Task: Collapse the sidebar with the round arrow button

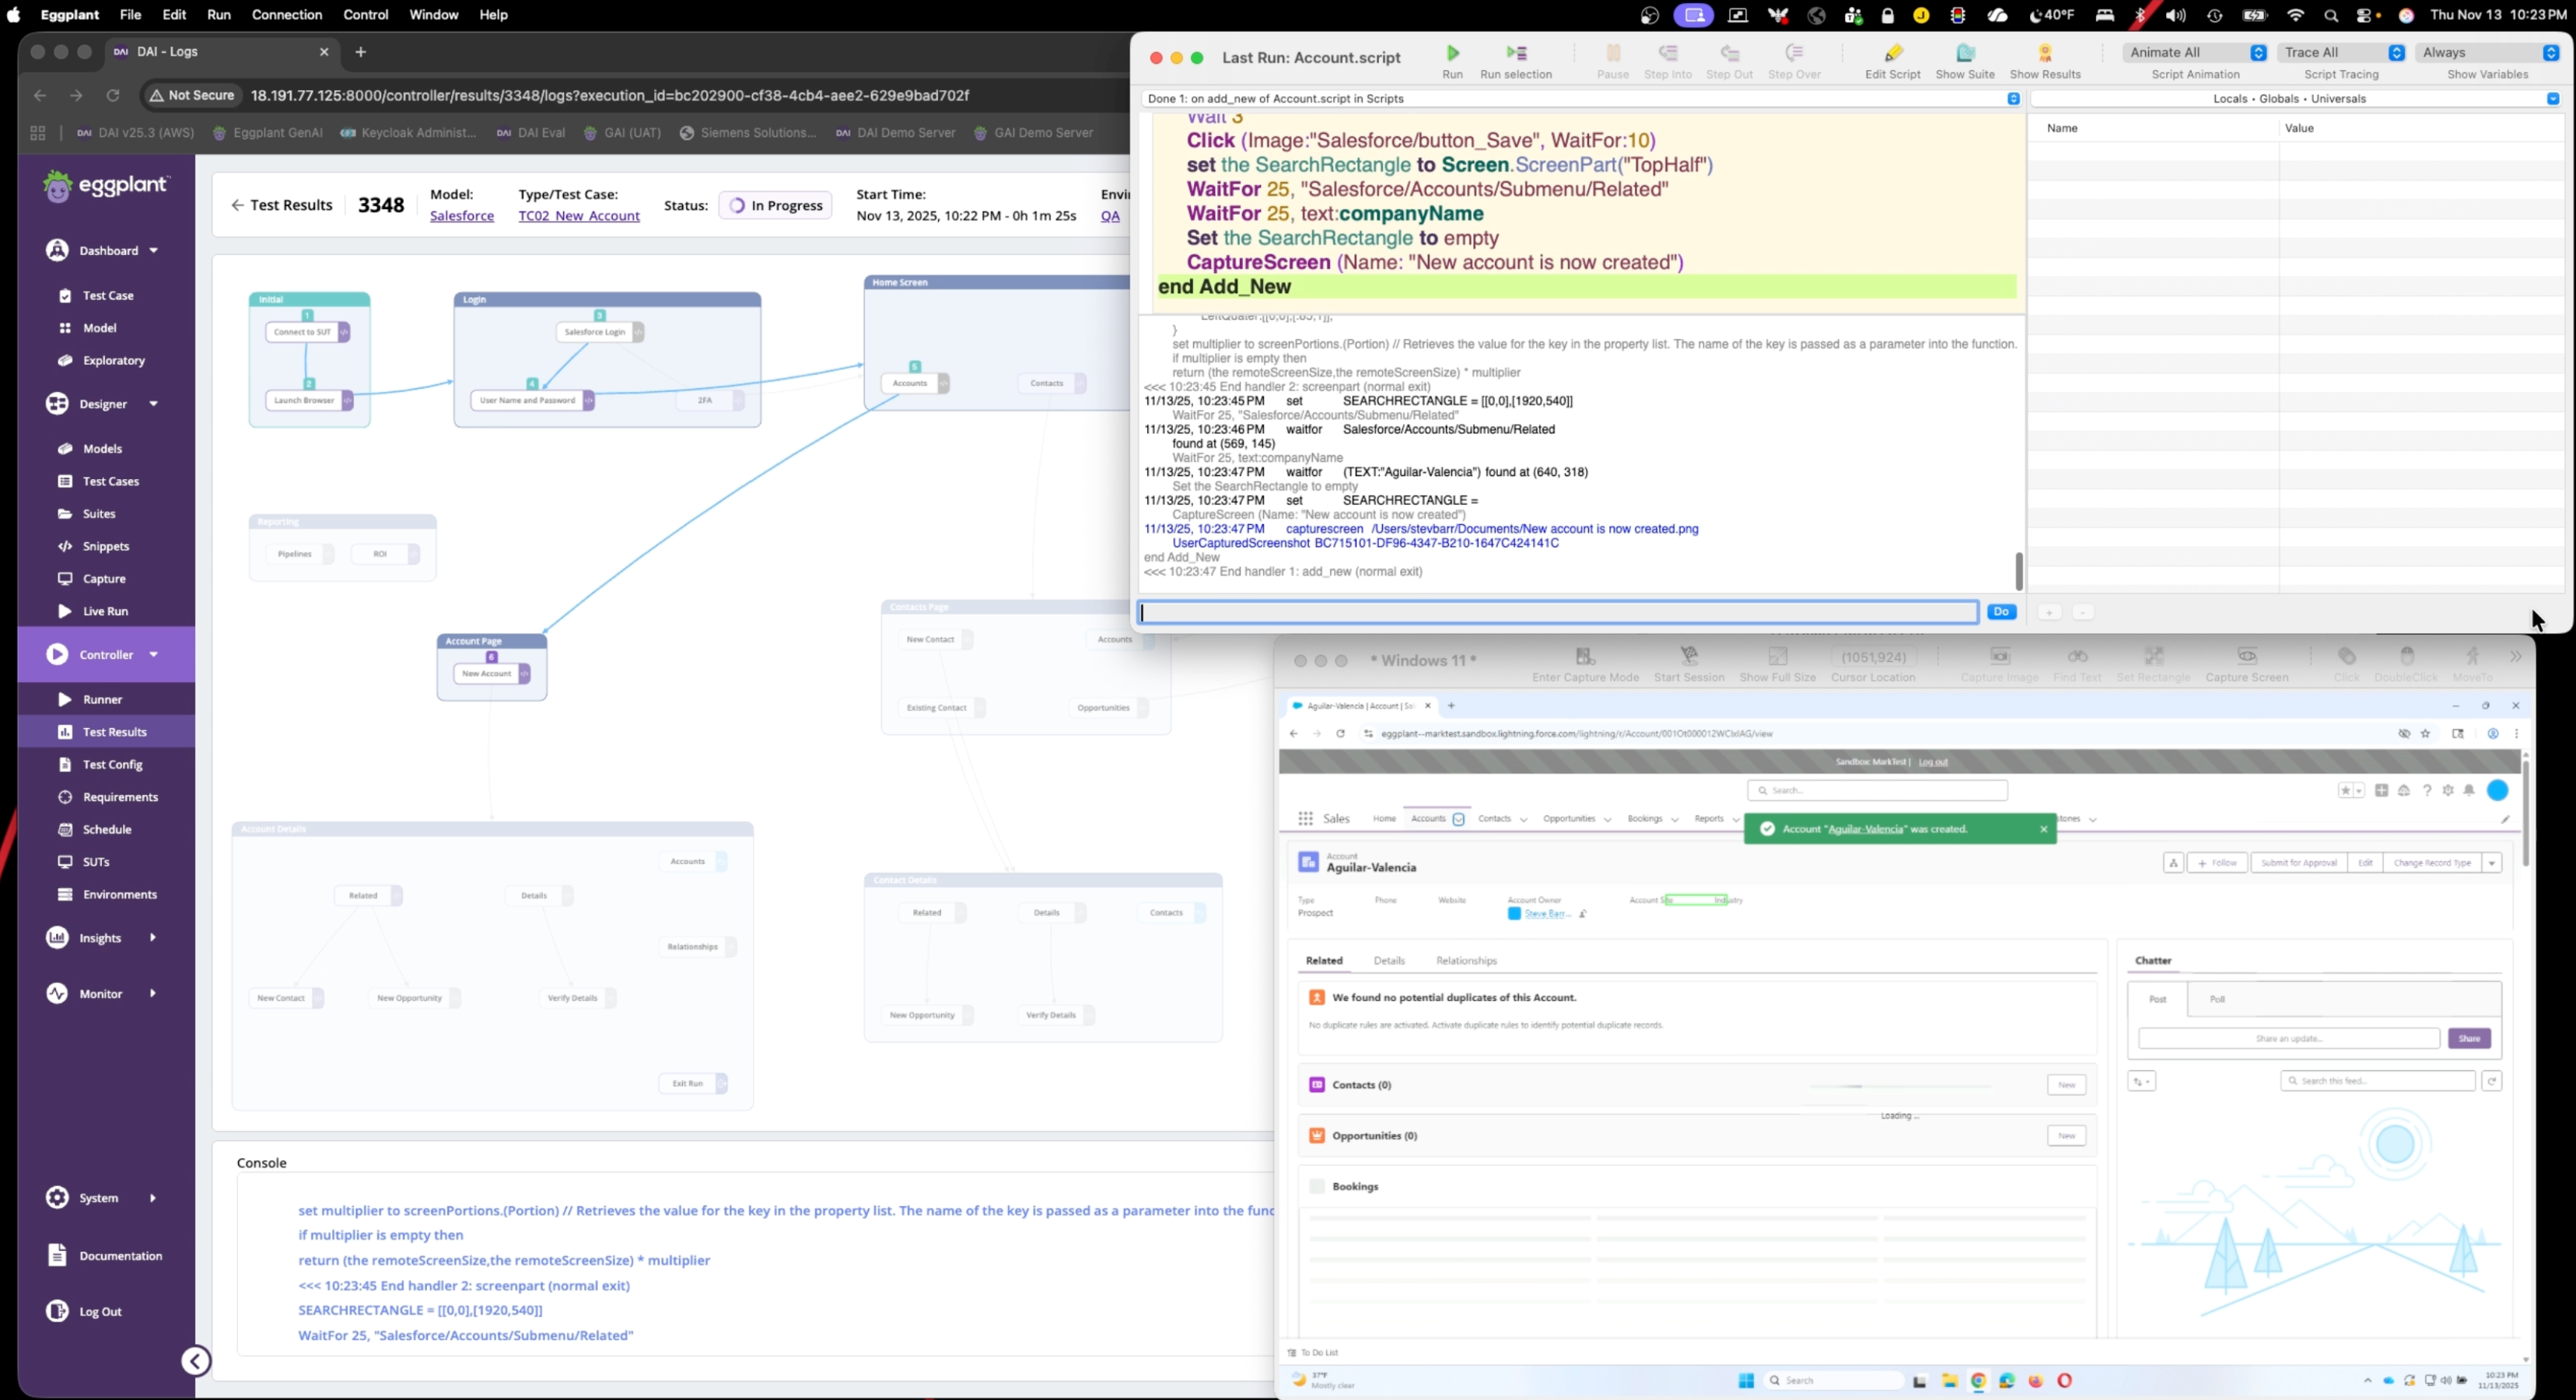Action: point(196,1361)
